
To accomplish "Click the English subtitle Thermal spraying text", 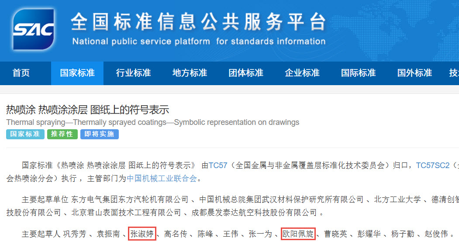I will click(152, 122).
